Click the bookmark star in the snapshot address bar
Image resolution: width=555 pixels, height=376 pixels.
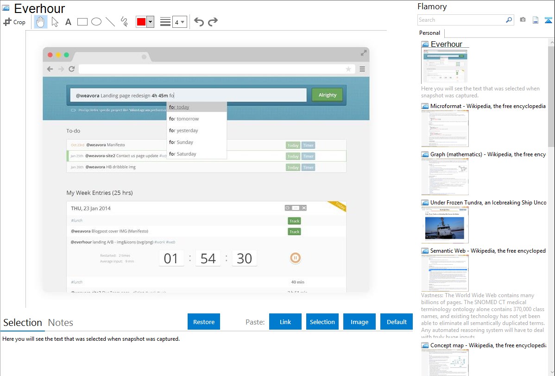pos(348,69)
